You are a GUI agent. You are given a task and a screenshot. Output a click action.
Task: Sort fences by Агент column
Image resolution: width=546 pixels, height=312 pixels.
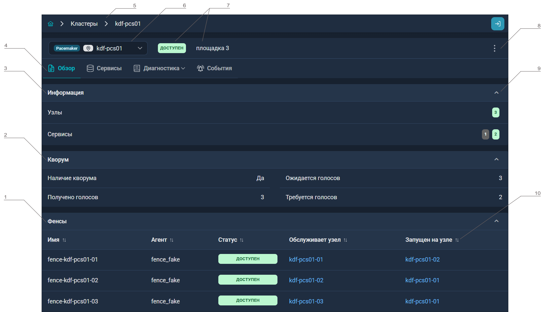(x=172, y=240)
